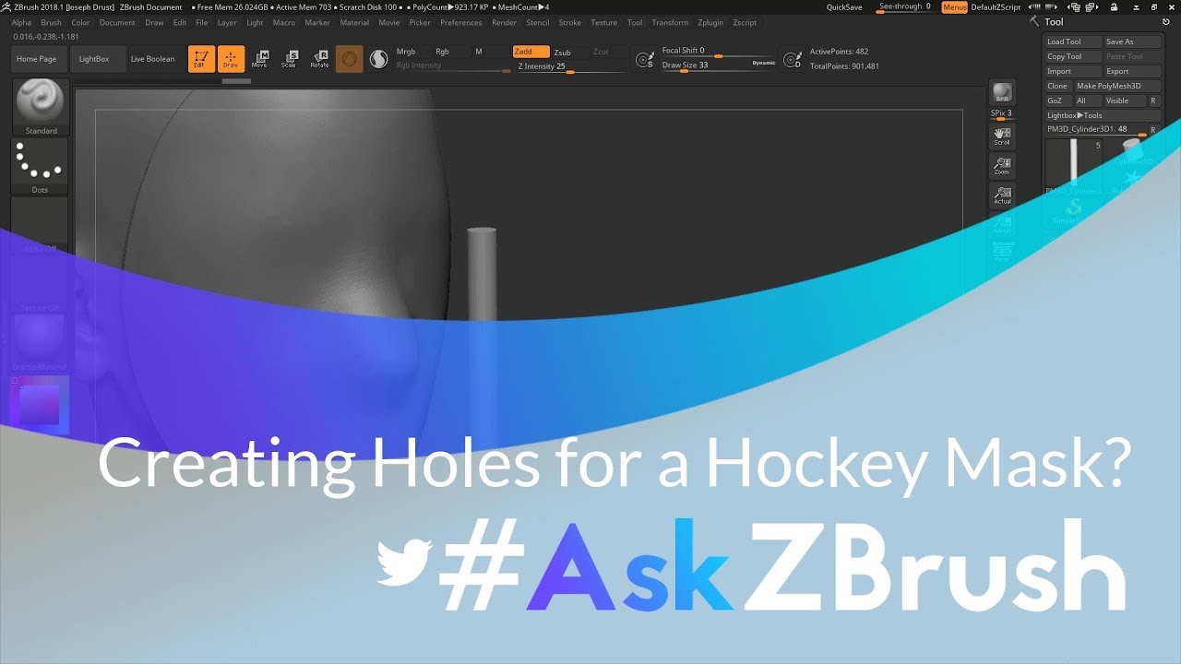Screen dimensions: 1181x664
Task: Activate the Edit mode button
Action: click(201, 59)
